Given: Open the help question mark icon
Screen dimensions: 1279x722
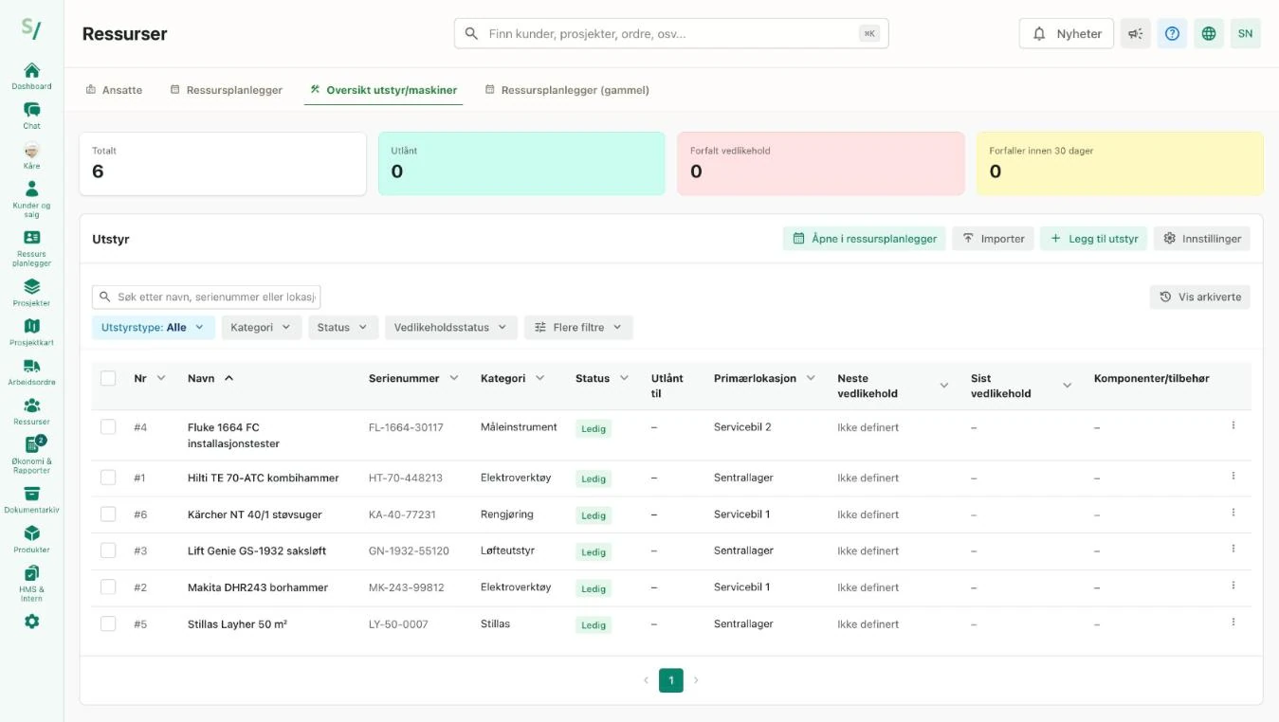Looking at the screenshot, I should pos(1172,33).
